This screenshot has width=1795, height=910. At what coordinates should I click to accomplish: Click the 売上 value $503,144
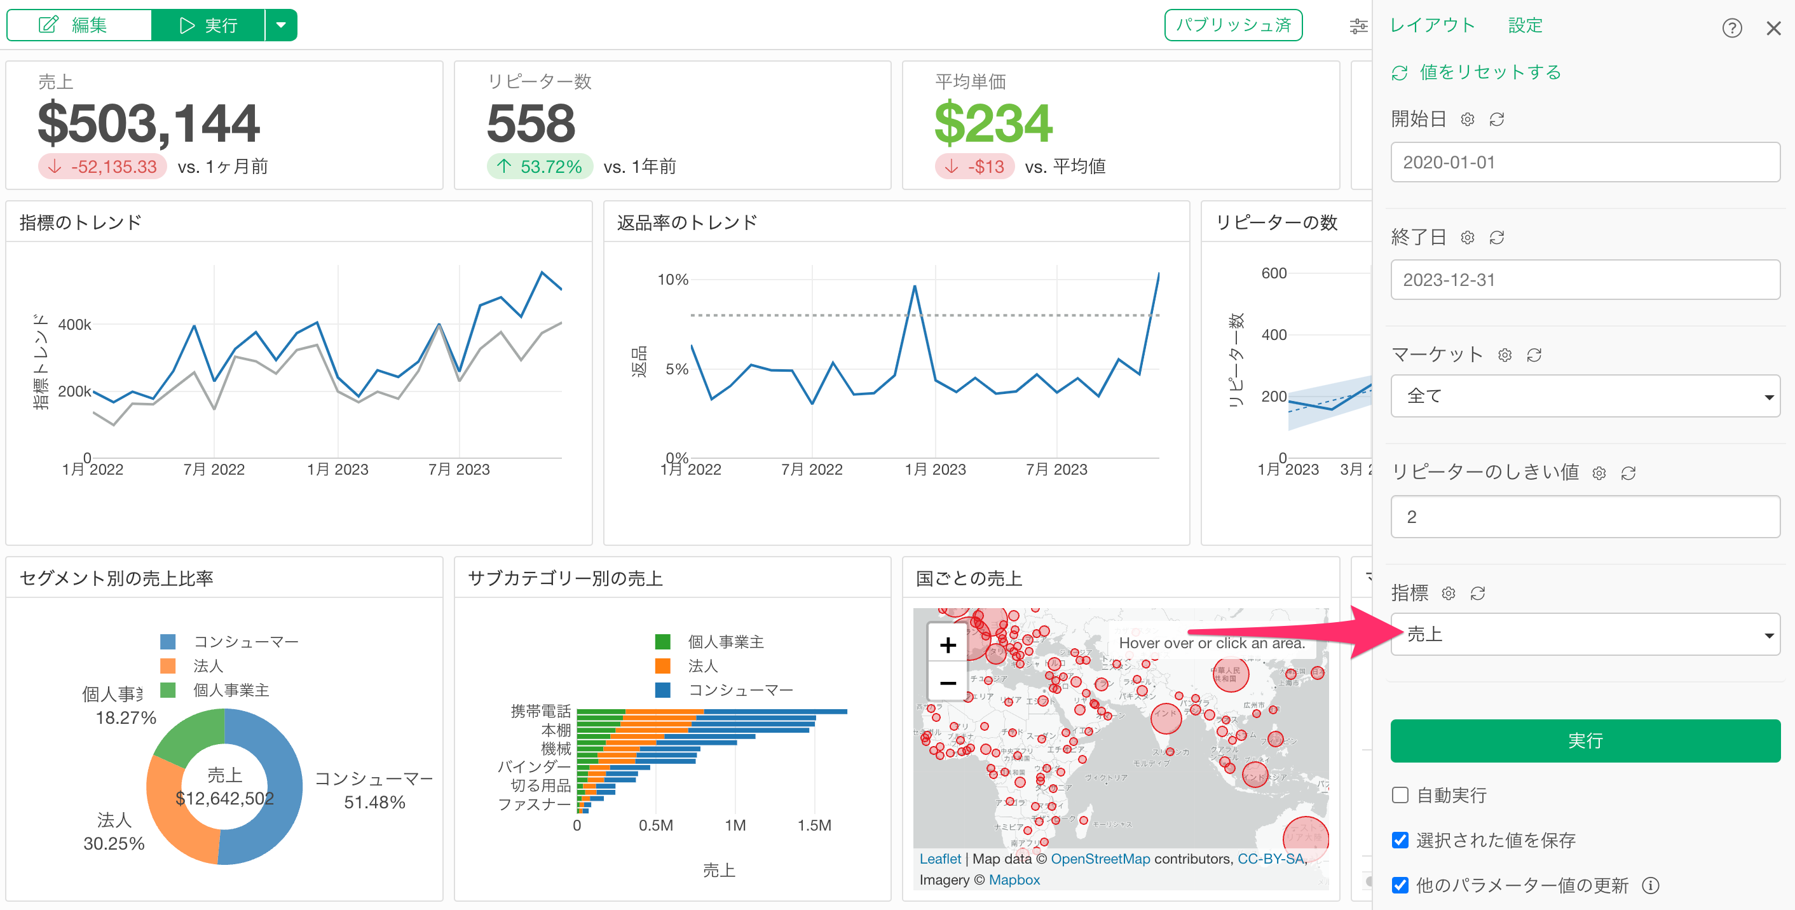coord(149,123)
